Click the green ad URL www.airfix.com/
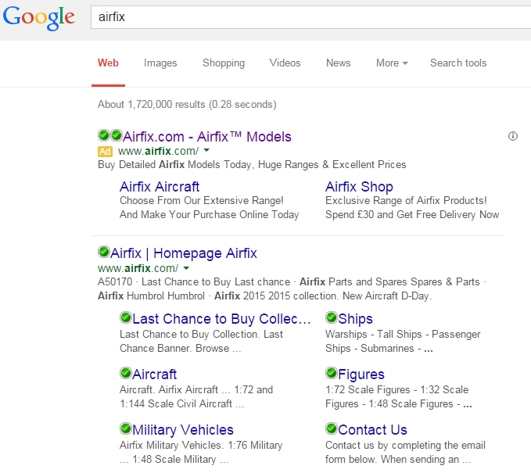 (158, 151)
